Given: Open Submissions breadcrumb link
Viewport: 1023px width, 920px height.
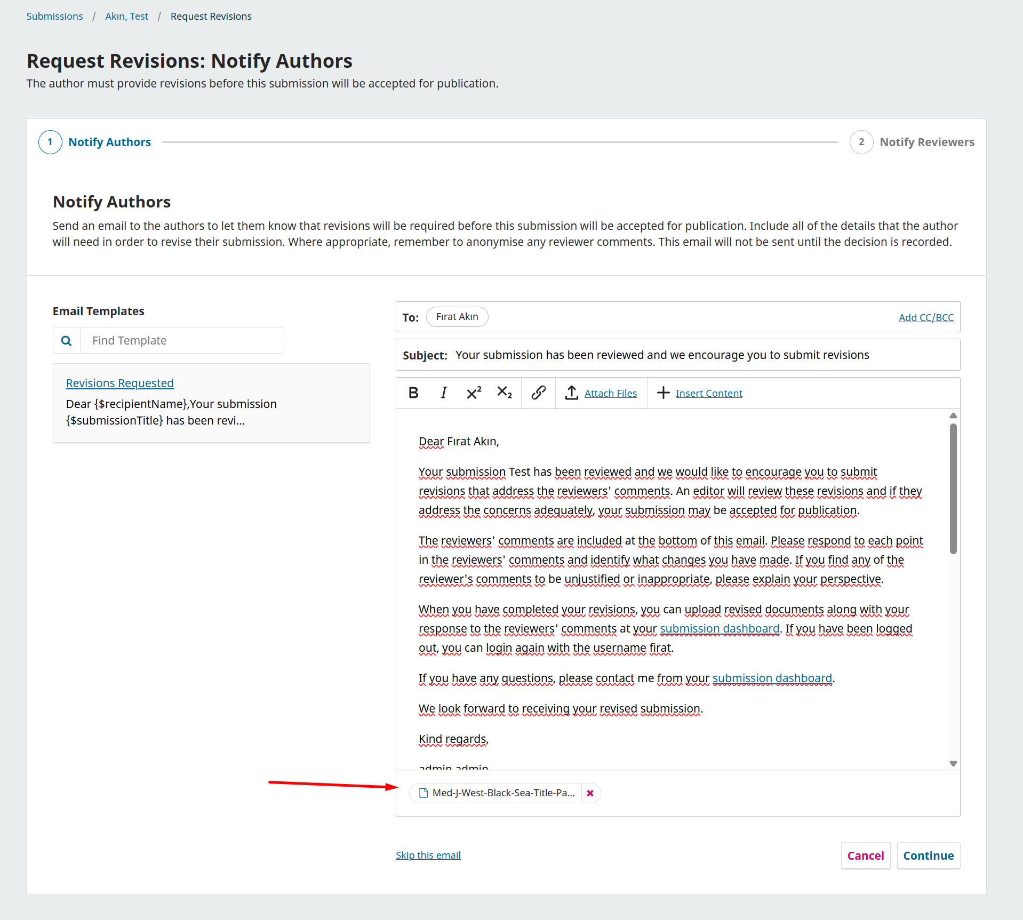Looking at the screenshot, I should (x=54, y=17).
